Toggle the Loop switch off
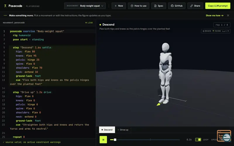This screenshot has height=146, width=234. click(x=198, y=140)
